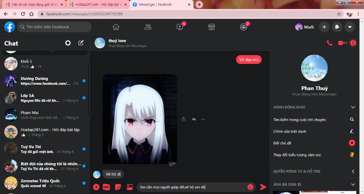Screen dimensions: 364x194
Task: Select the Messenger | Facebook tab
Action: tap(162, 4)
